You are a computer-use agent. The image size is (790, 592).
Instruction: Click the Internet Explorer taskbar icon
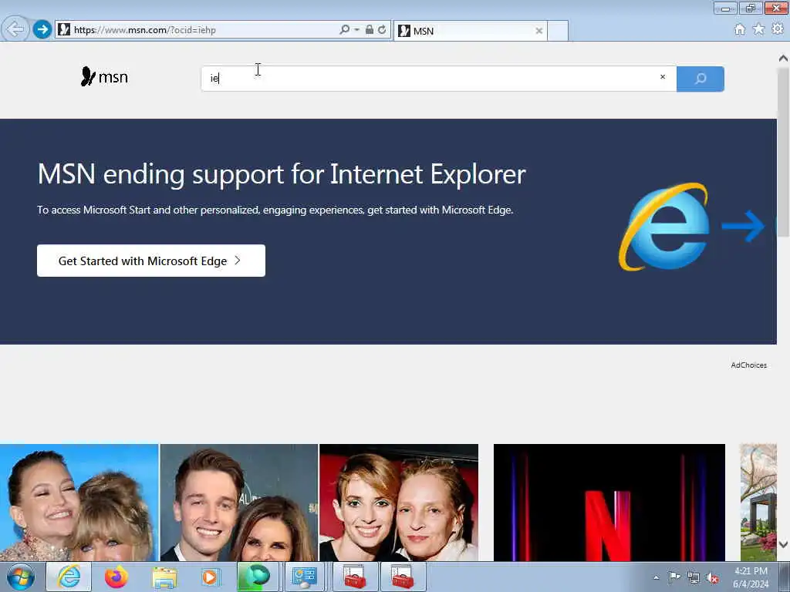69,577
